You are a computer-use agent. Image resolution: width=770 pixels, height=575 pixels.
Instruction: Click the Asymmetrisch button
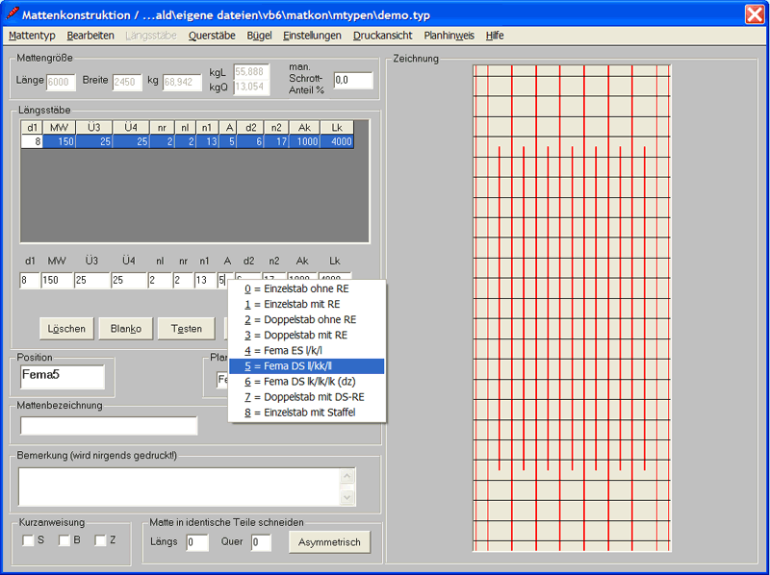[x=329, y=542]
